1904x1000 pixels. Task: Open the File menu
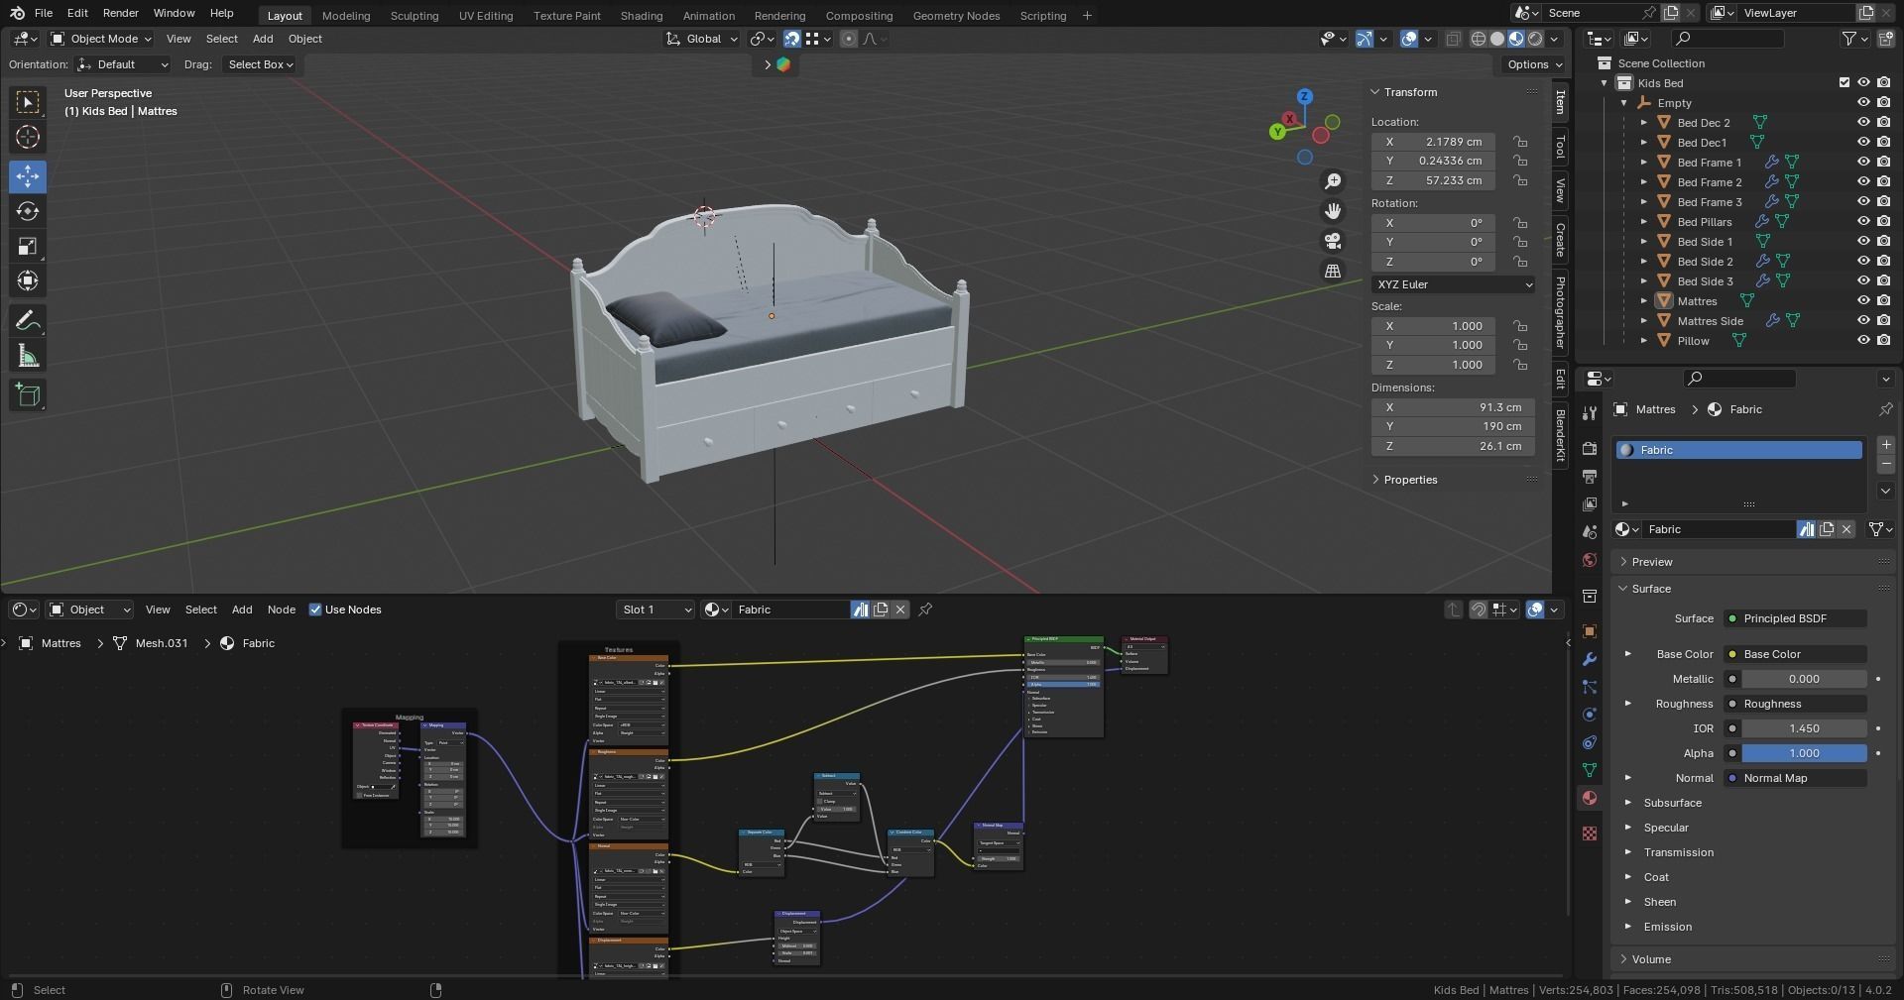coord(44,13)
